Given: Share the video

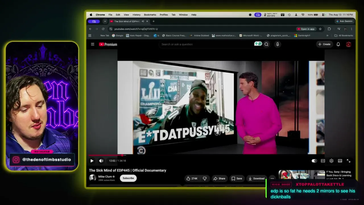Looking at the screenshot, I should click(219, 179).
